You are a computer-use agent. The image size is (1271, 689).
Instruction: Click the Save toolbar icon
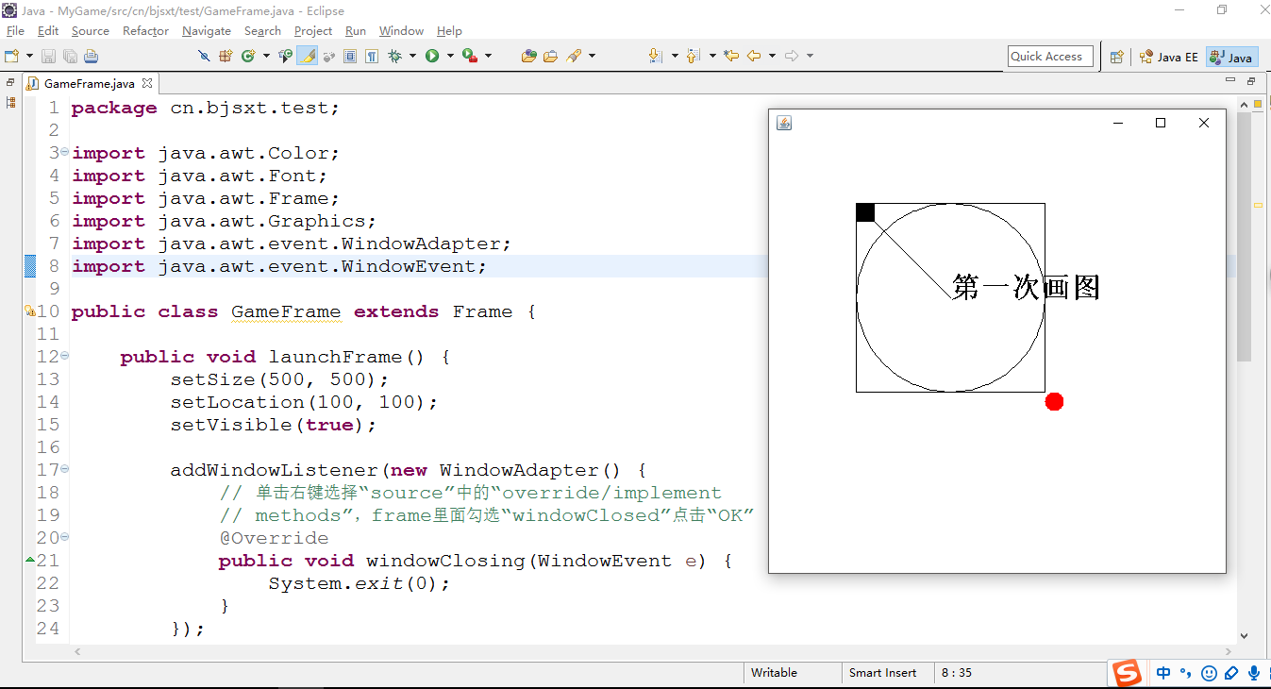[48, 56]
